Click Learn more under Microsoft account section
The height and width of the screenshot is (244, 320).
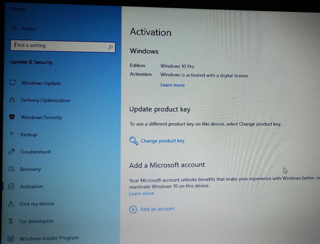coord(141,193)
